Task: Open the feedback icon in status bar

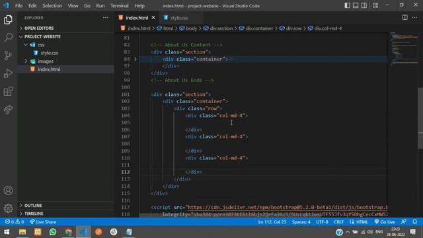Action: coord(404,222)
